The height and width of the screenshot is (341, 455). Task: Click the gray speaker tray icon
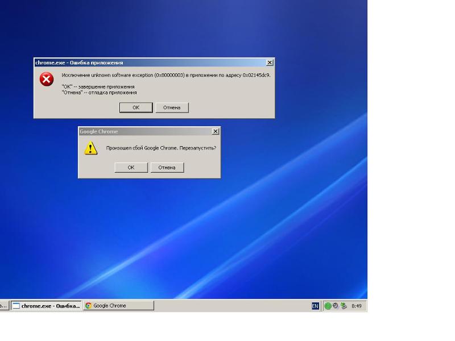[x=336, y=306]
